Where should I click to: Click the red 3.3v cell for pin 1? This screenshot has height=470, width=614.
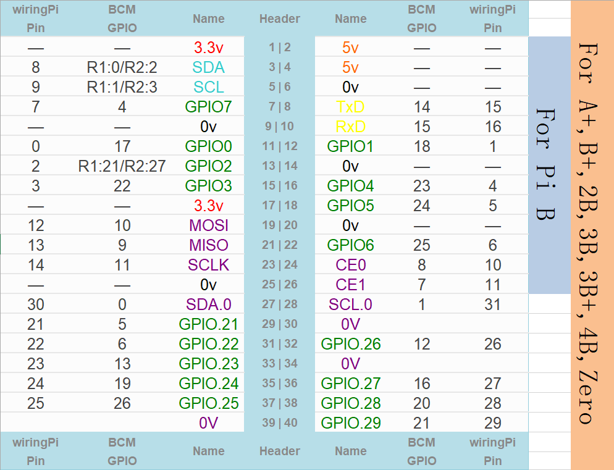(208, 48)
